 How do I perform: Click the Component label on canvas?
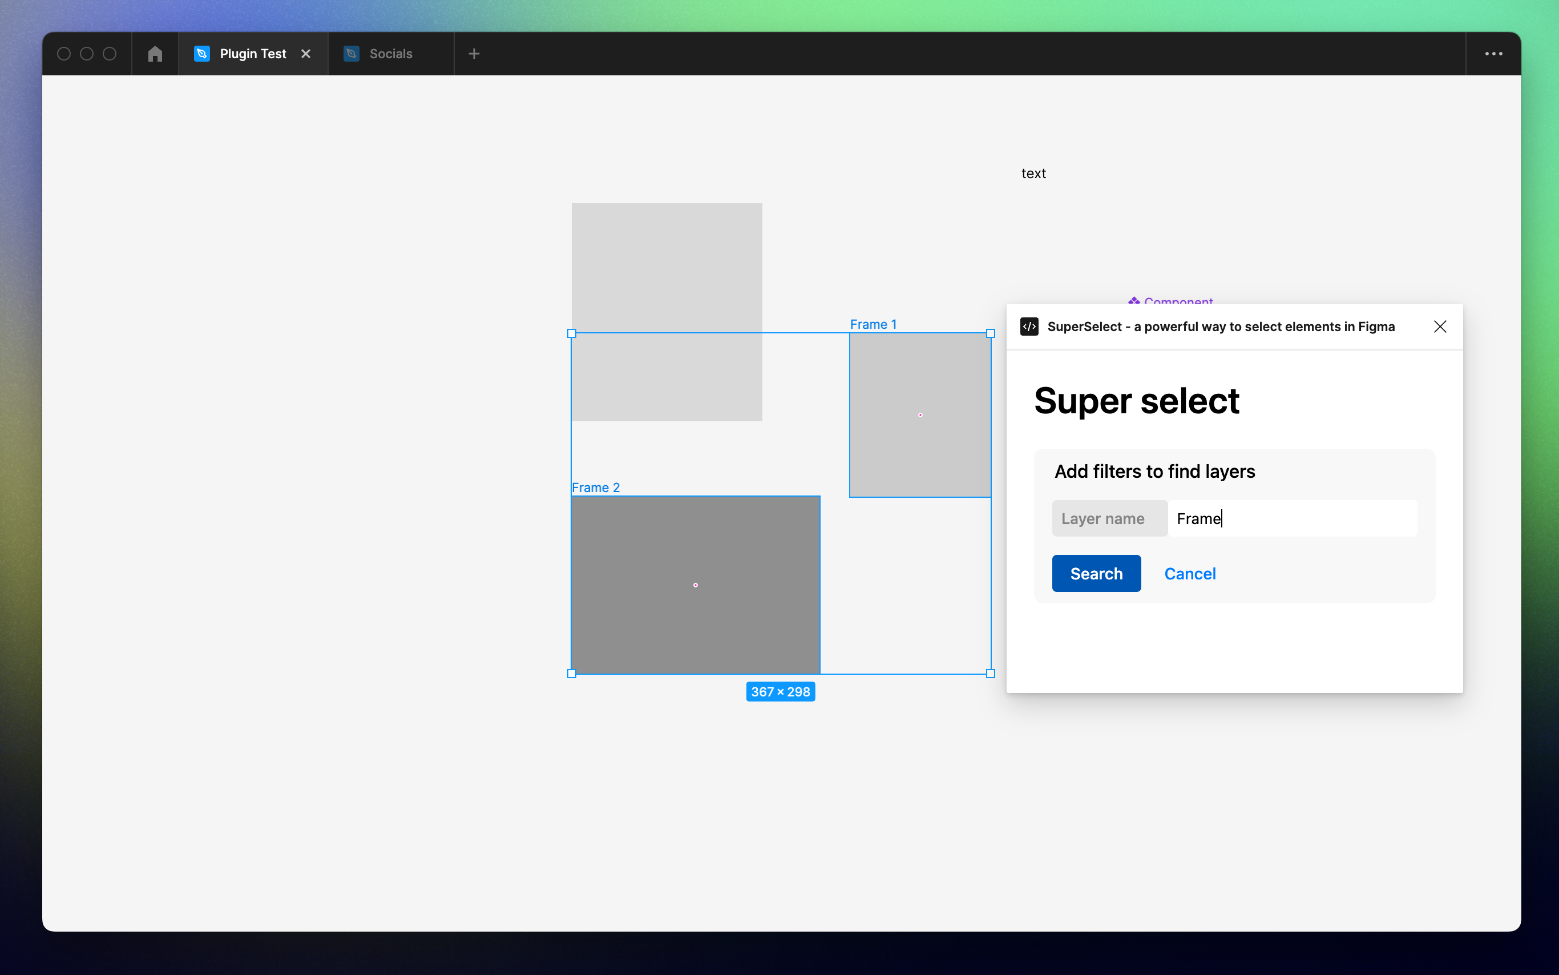(x=1170, y=300)
